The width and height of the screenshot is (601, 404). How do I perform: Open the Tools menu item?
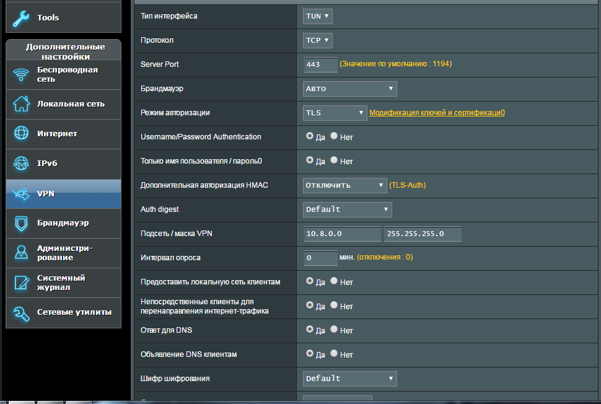coord(64,17)
